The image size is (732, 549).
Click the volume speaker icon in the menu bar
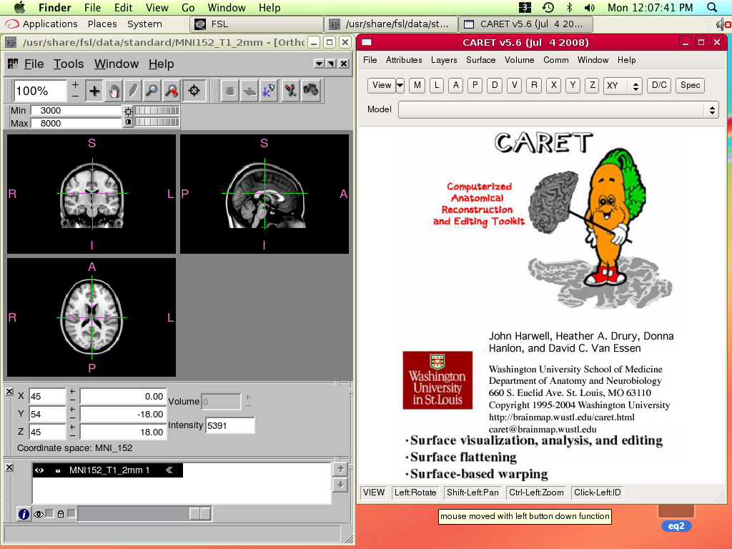coord(590,7)
